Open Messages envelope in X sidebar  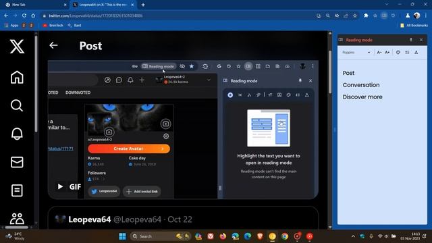point(17,162)
